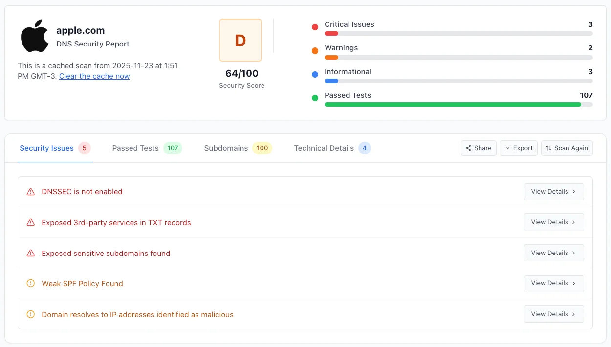View Details for malicious IP addresses
This screenshot has height=347, width=611.
click(x=554, y=314)
